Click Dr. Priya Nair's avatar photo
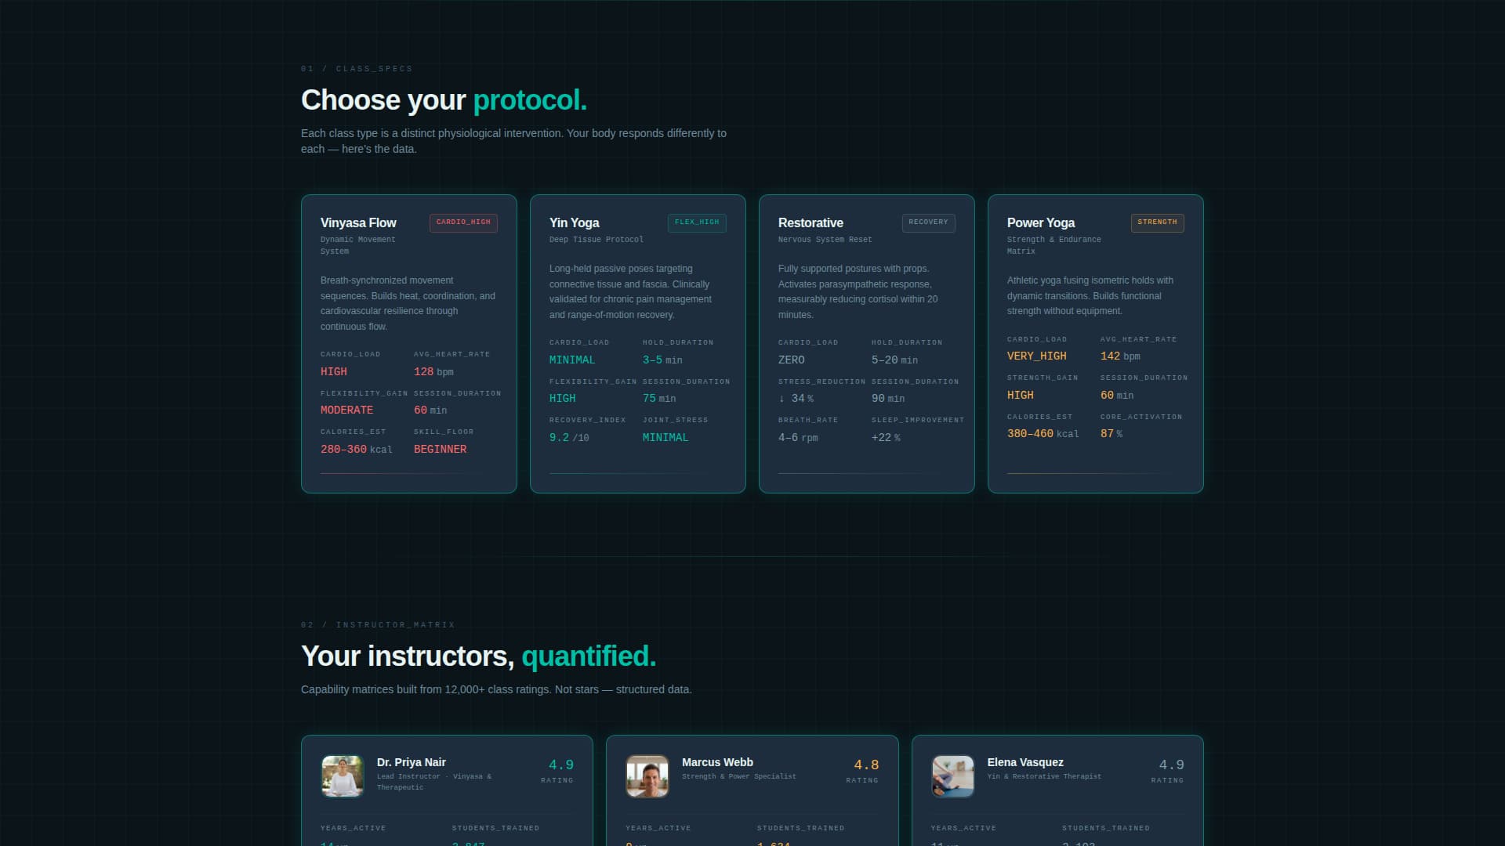Image resolution: width=1505 pixels, height=846 pixels. (x=343, y=776)
